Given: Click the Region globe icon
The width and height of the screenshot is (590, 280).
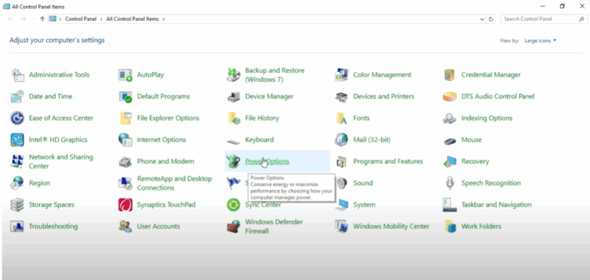Looking at the screenshot, I should 17,183.
